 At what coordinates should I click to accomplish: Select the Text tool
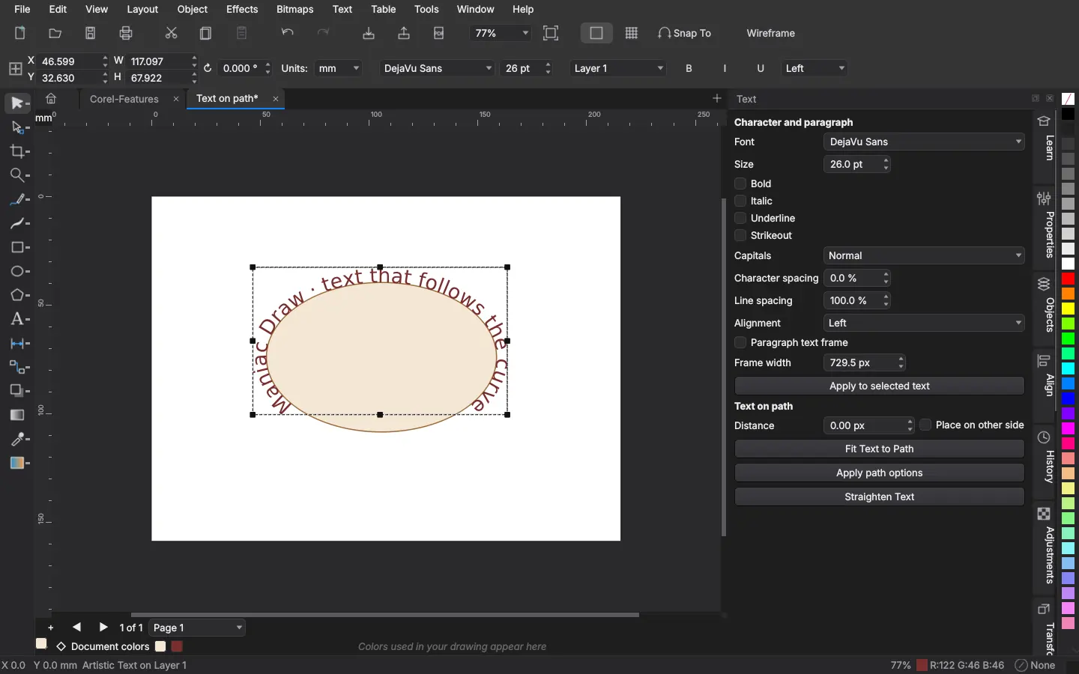point(19,320)
